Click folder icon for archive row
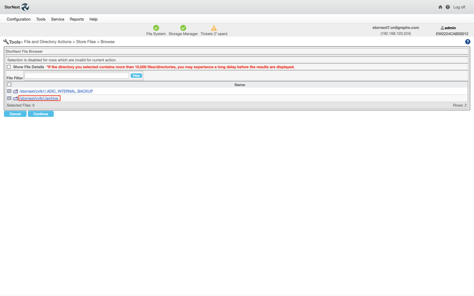The width and height of the screenshot is (474, 296). pos(15,99)
